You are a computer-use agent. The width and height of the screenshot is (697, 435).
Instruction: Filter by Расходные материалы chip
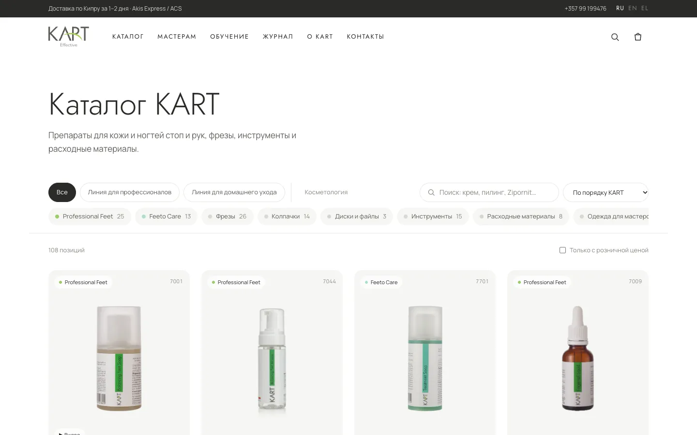521,217
